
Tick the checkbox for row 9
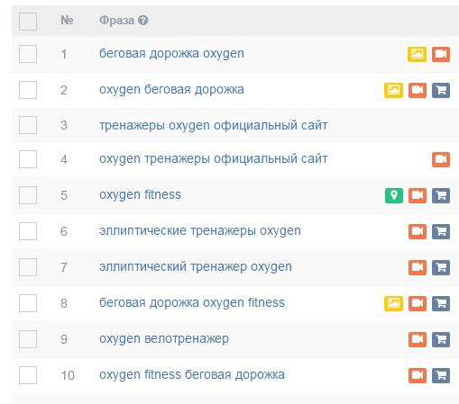[28, 339]
